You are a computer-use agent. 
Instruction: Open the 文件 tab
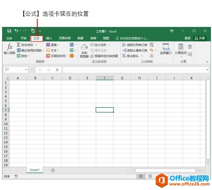coord(9,38)
